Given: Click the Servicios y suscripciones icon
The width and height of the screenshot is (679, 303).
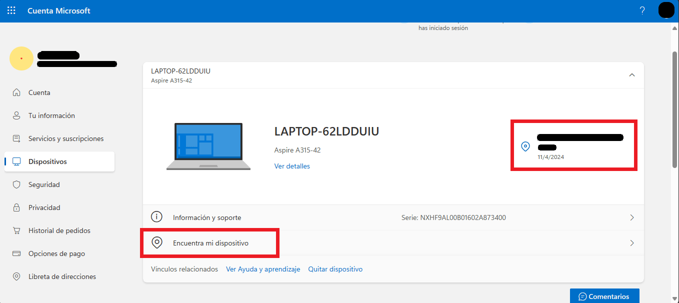Looking at the screenshot, I should coord(16,138).
